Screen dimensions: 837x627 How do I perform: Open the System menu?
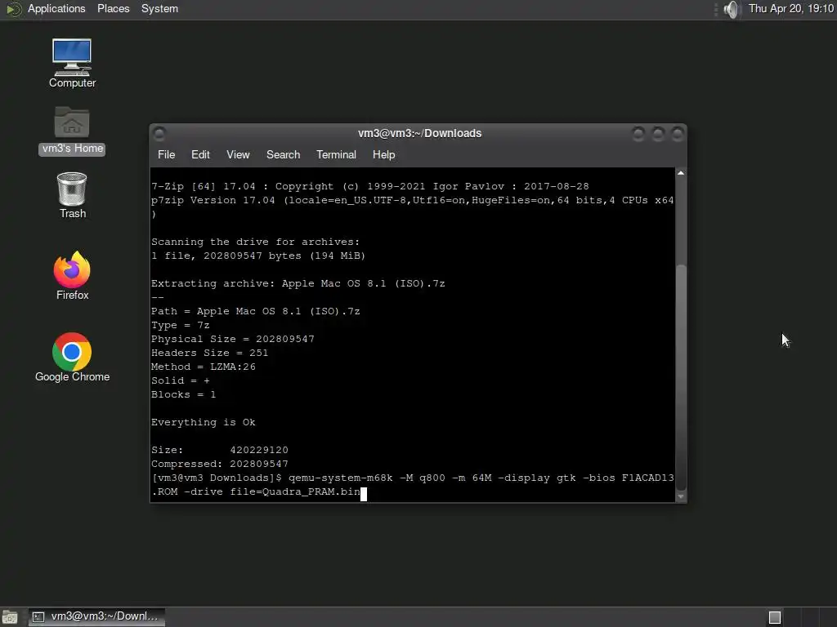click(x=159, y=8)
